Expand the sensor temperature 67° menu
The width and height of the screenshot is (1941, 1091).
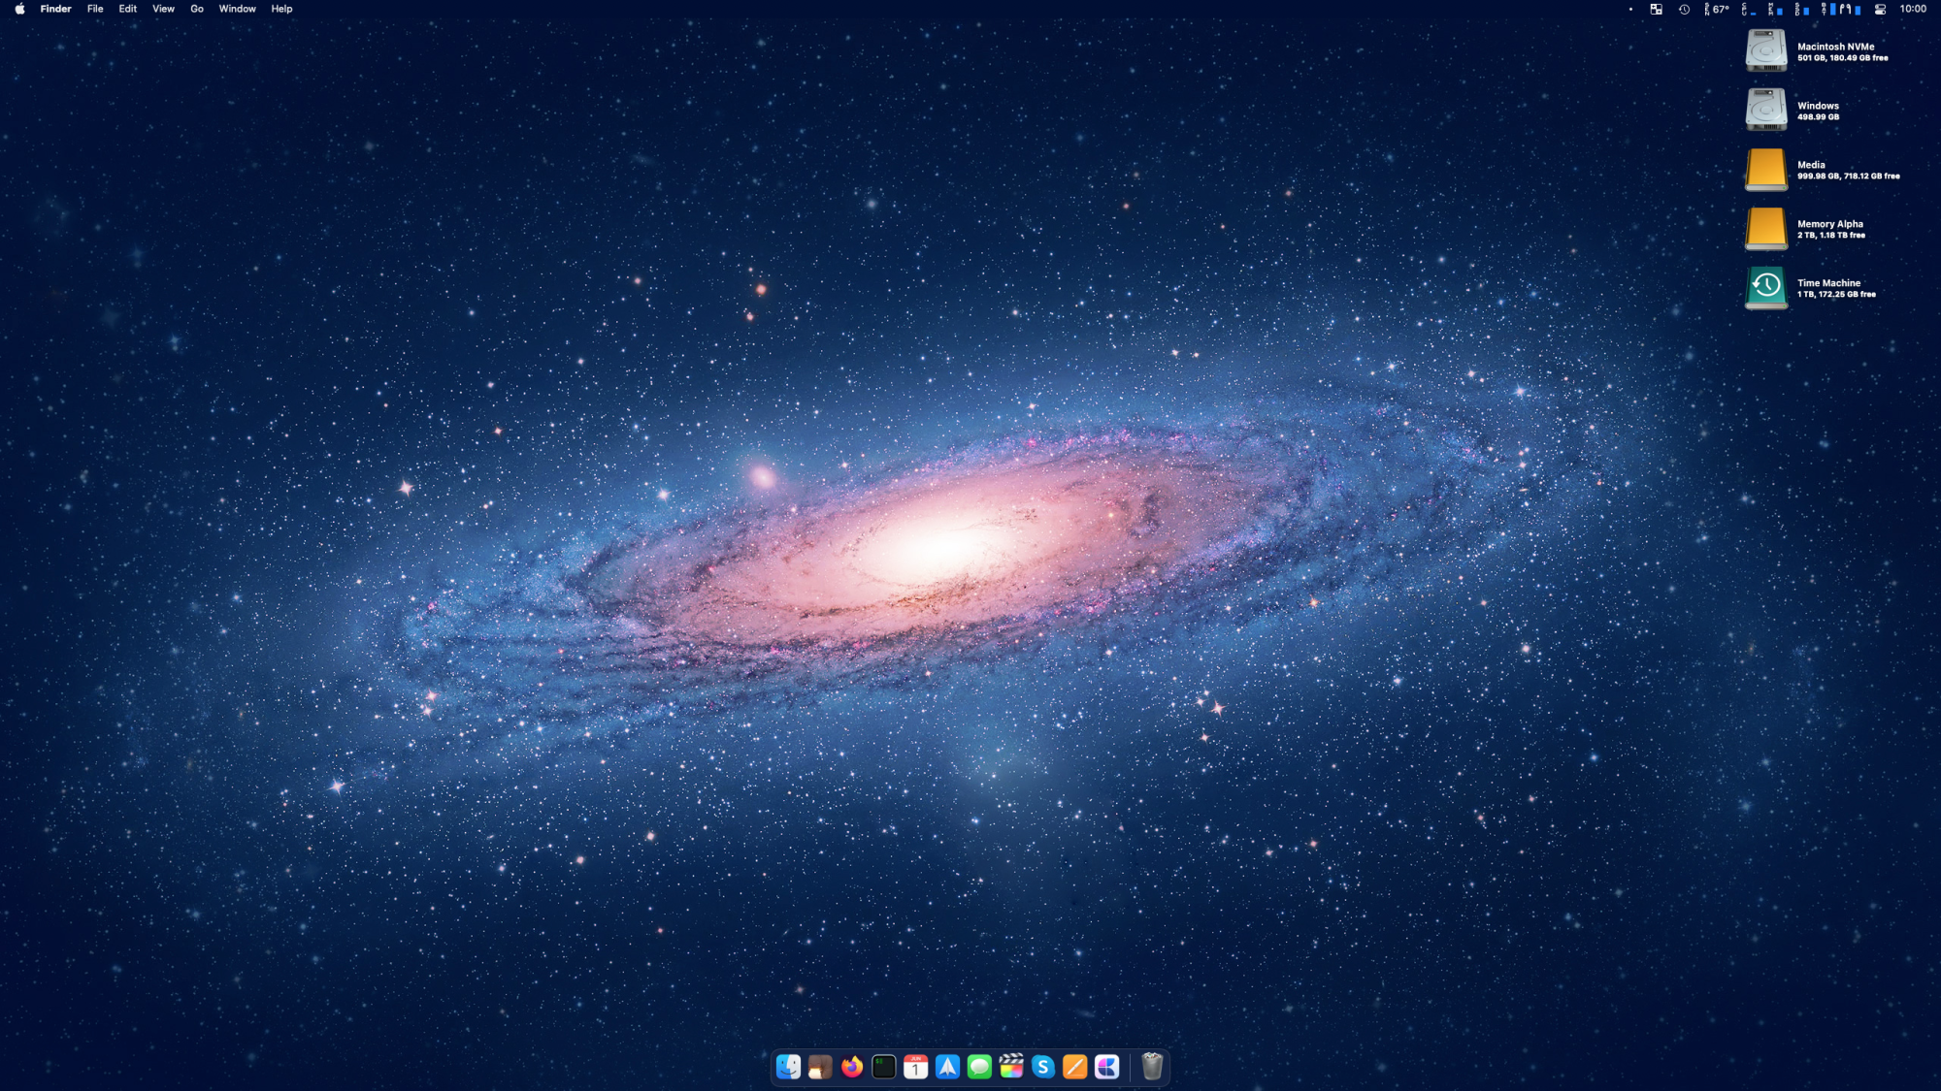pos(1717,9)
